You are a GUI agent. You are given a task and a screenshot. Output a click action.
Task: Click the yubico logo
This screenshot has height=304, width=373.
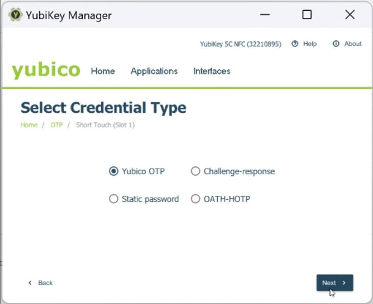tap(46, 71)
